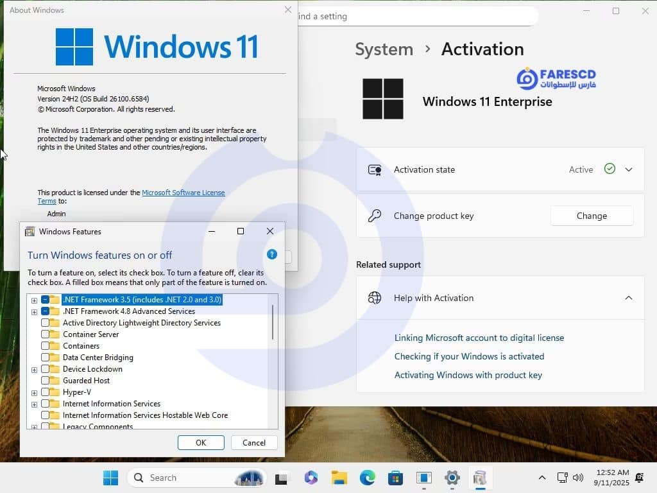Click the Help with Activation globe icon
Screen dimensions: 657x493
pyautogui.click(x=375, y=298)
